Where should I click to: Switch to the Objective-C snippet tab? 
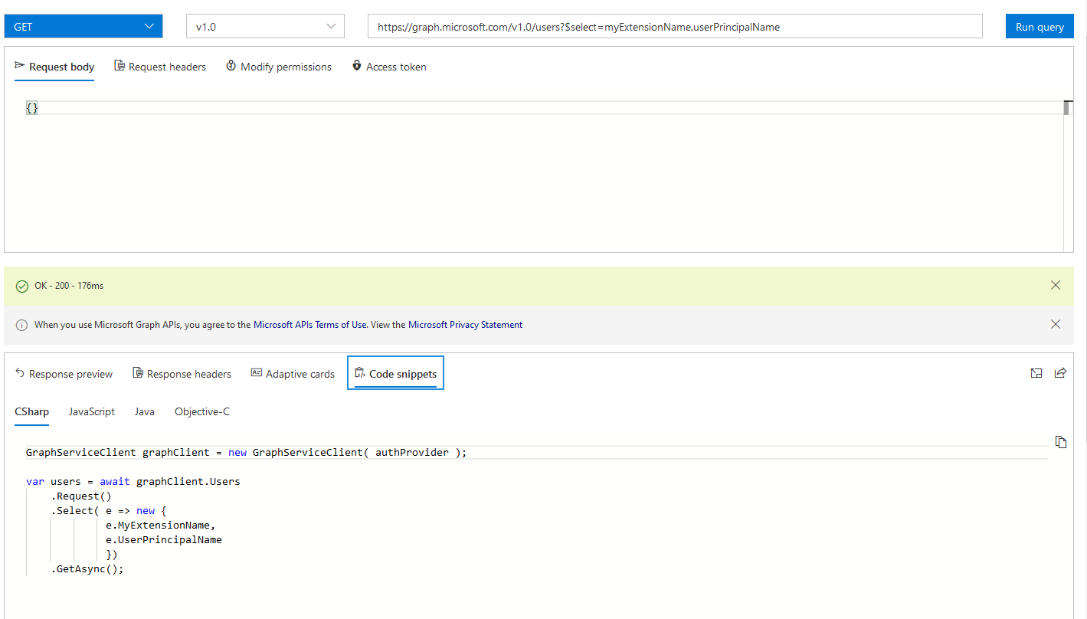tap(201, 411)
